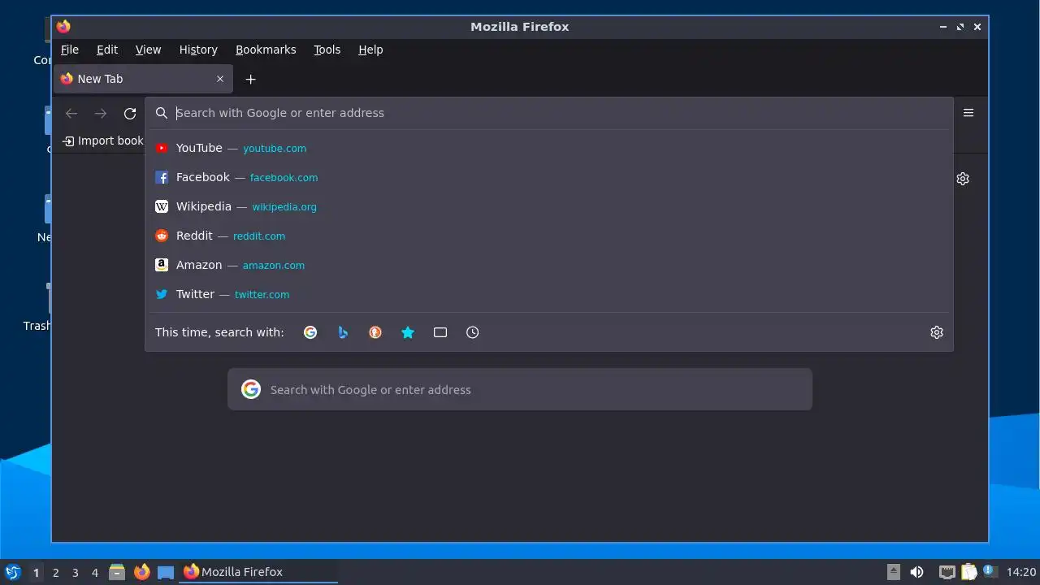Select Mozilla Firefox taskbar window button
Image resolution: width=1040 pixels, height=585 pixels.
pos(258,572)
